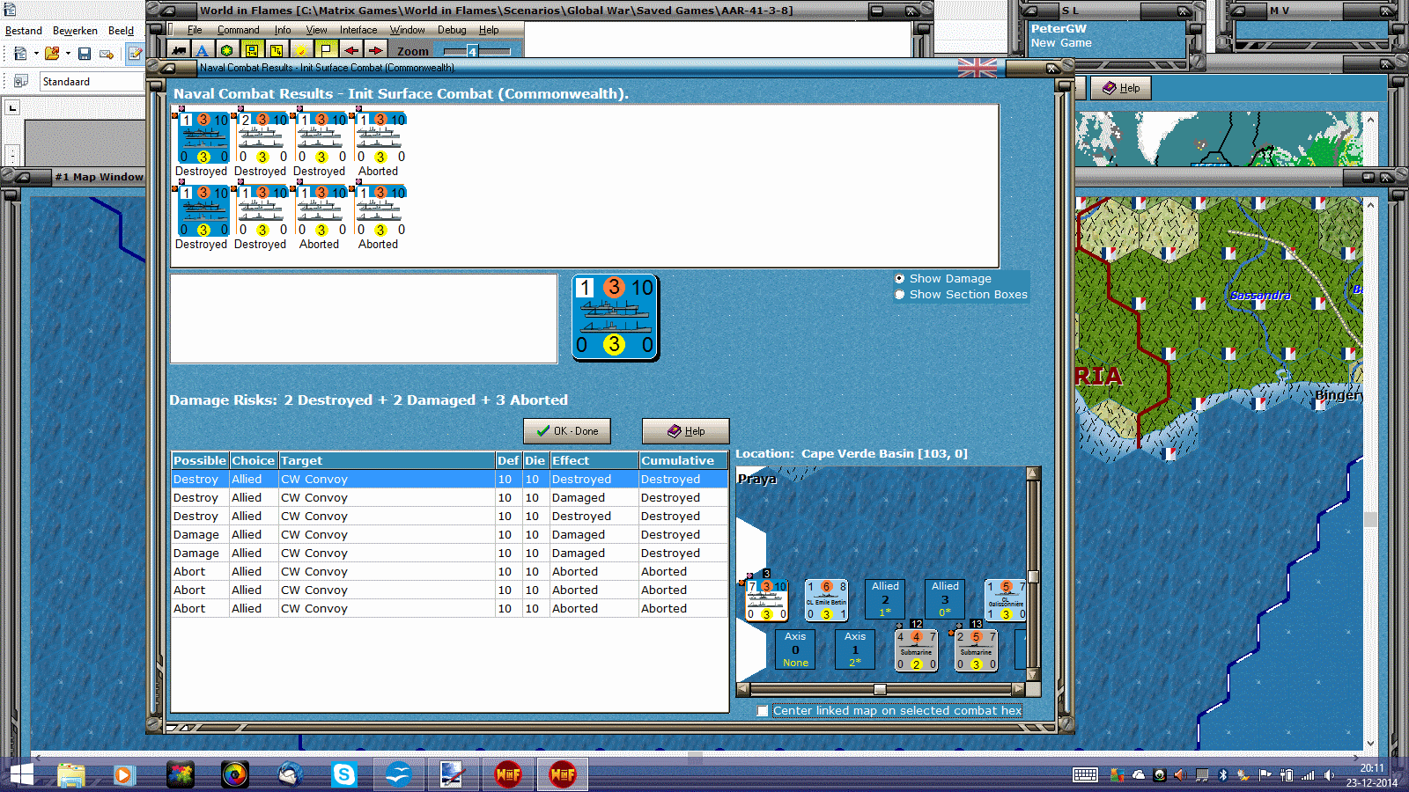Select the Allied 3 sea box
The height and width of the screenshot is (792, 1409).
point(945,600)
